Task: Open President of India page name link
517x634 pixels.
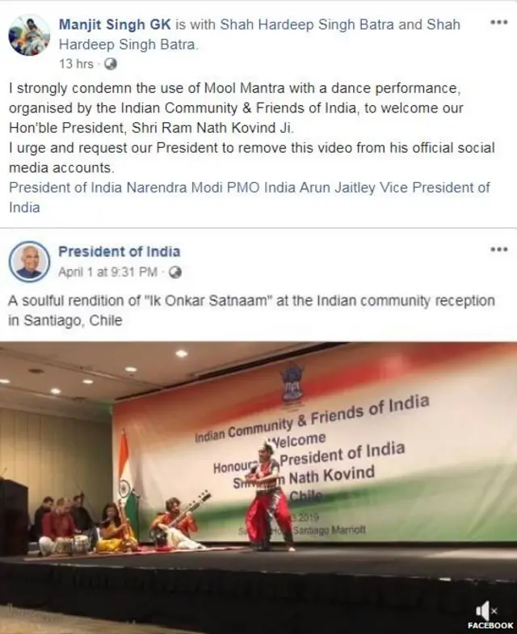Action: pyautogui.click(x=120, y=251)
